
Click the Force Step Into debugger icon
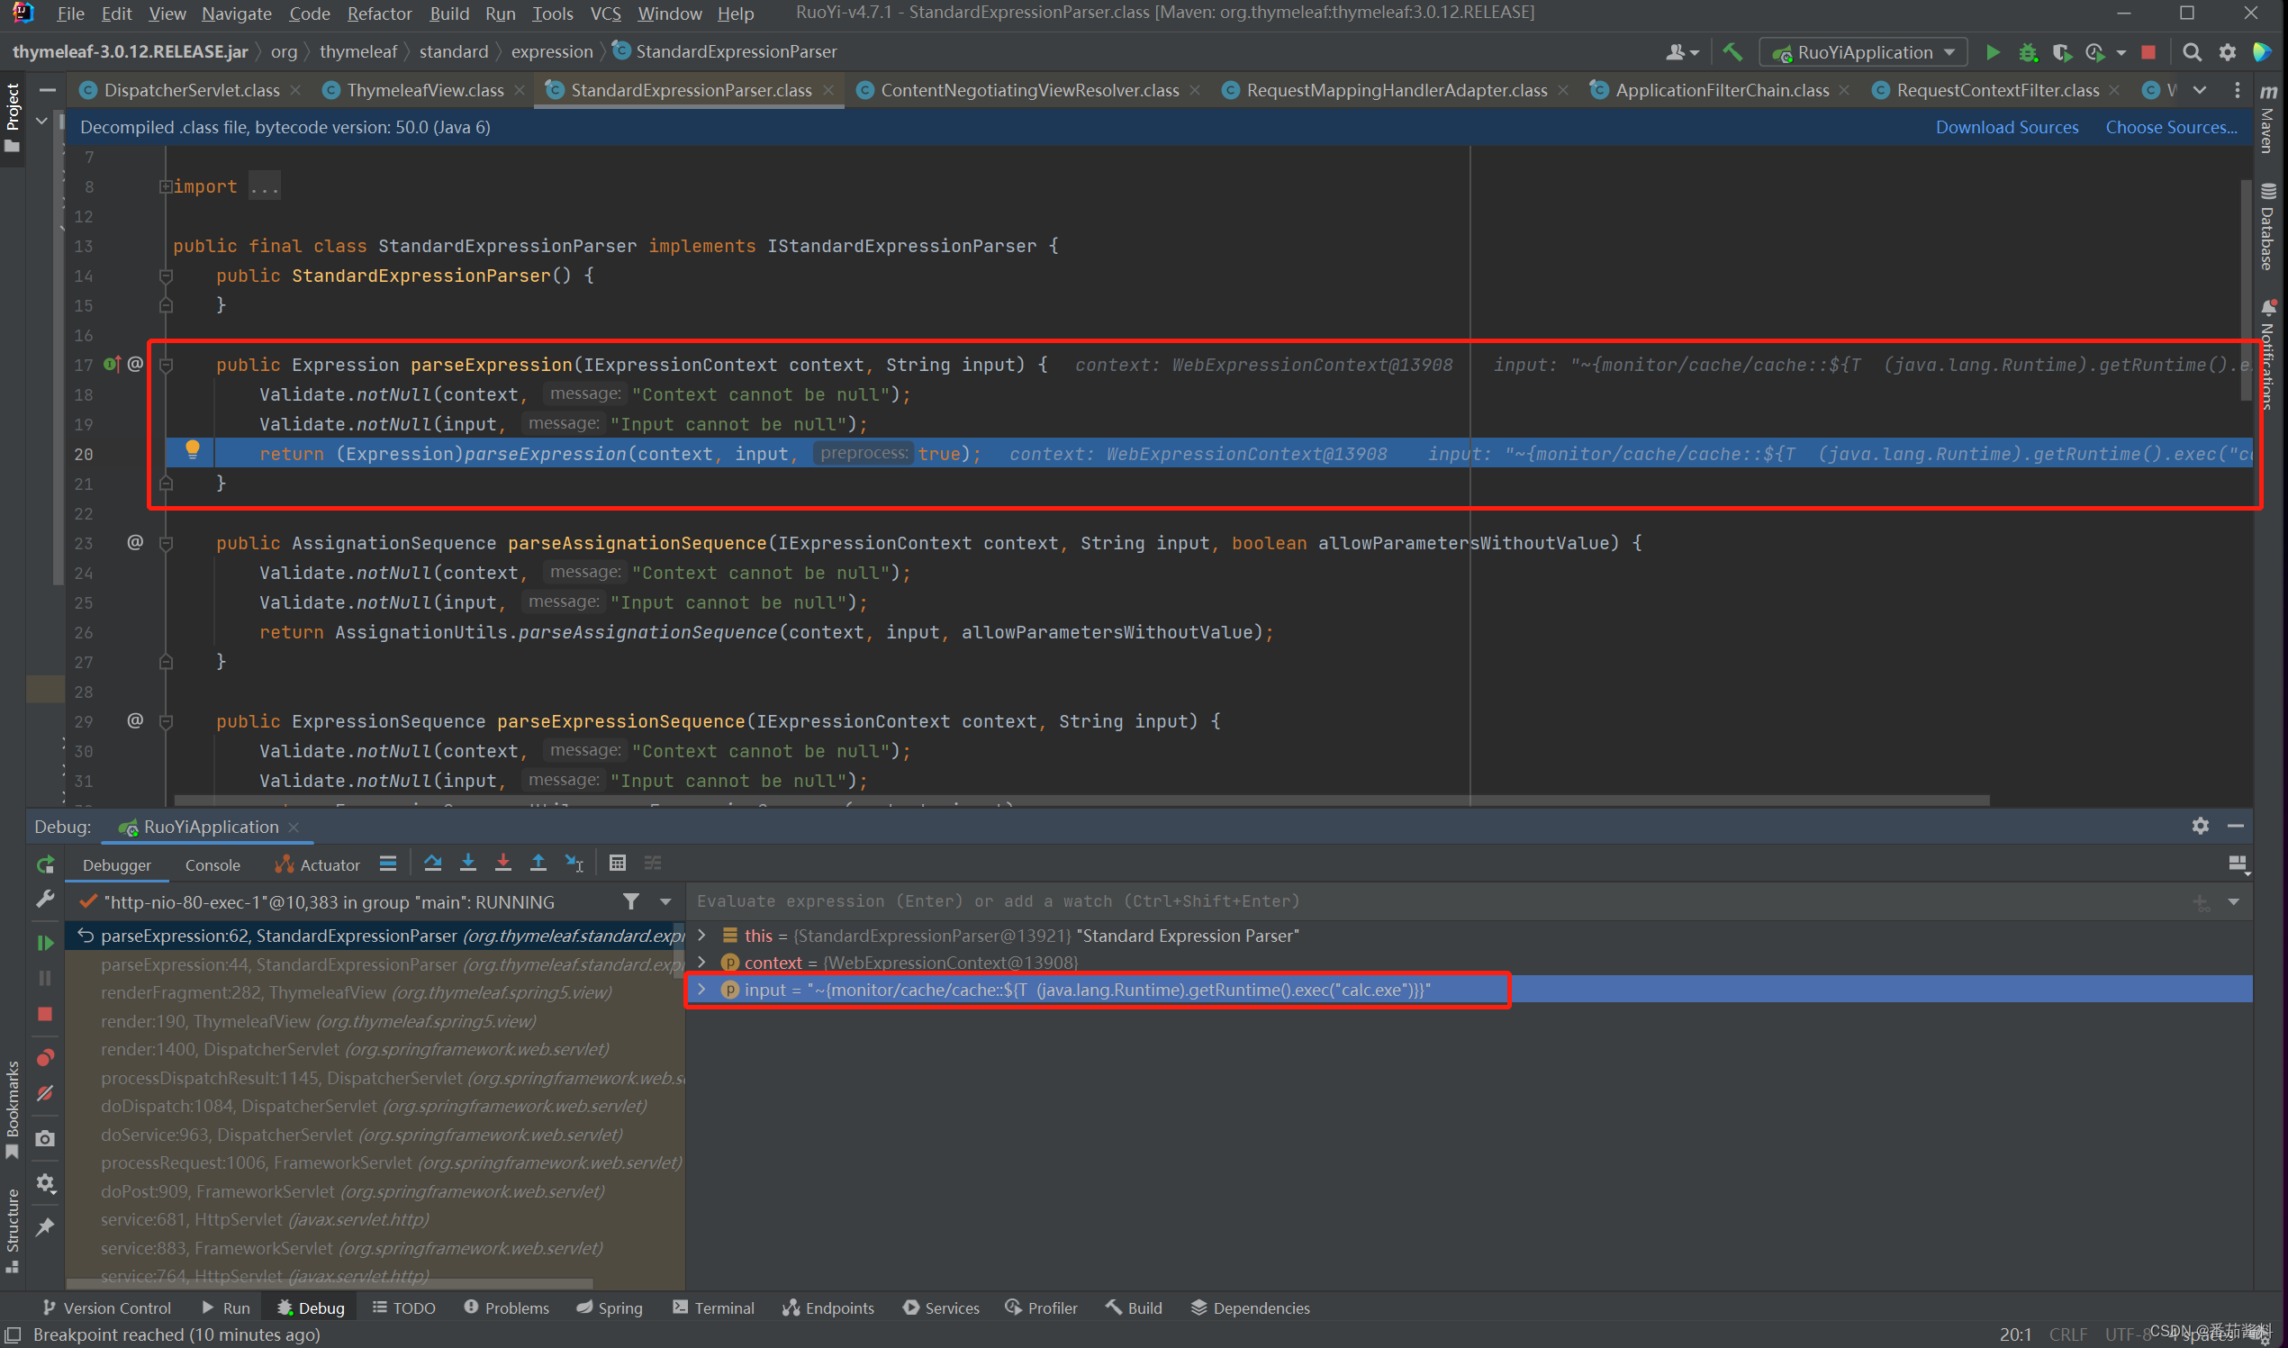coord(502,863)
